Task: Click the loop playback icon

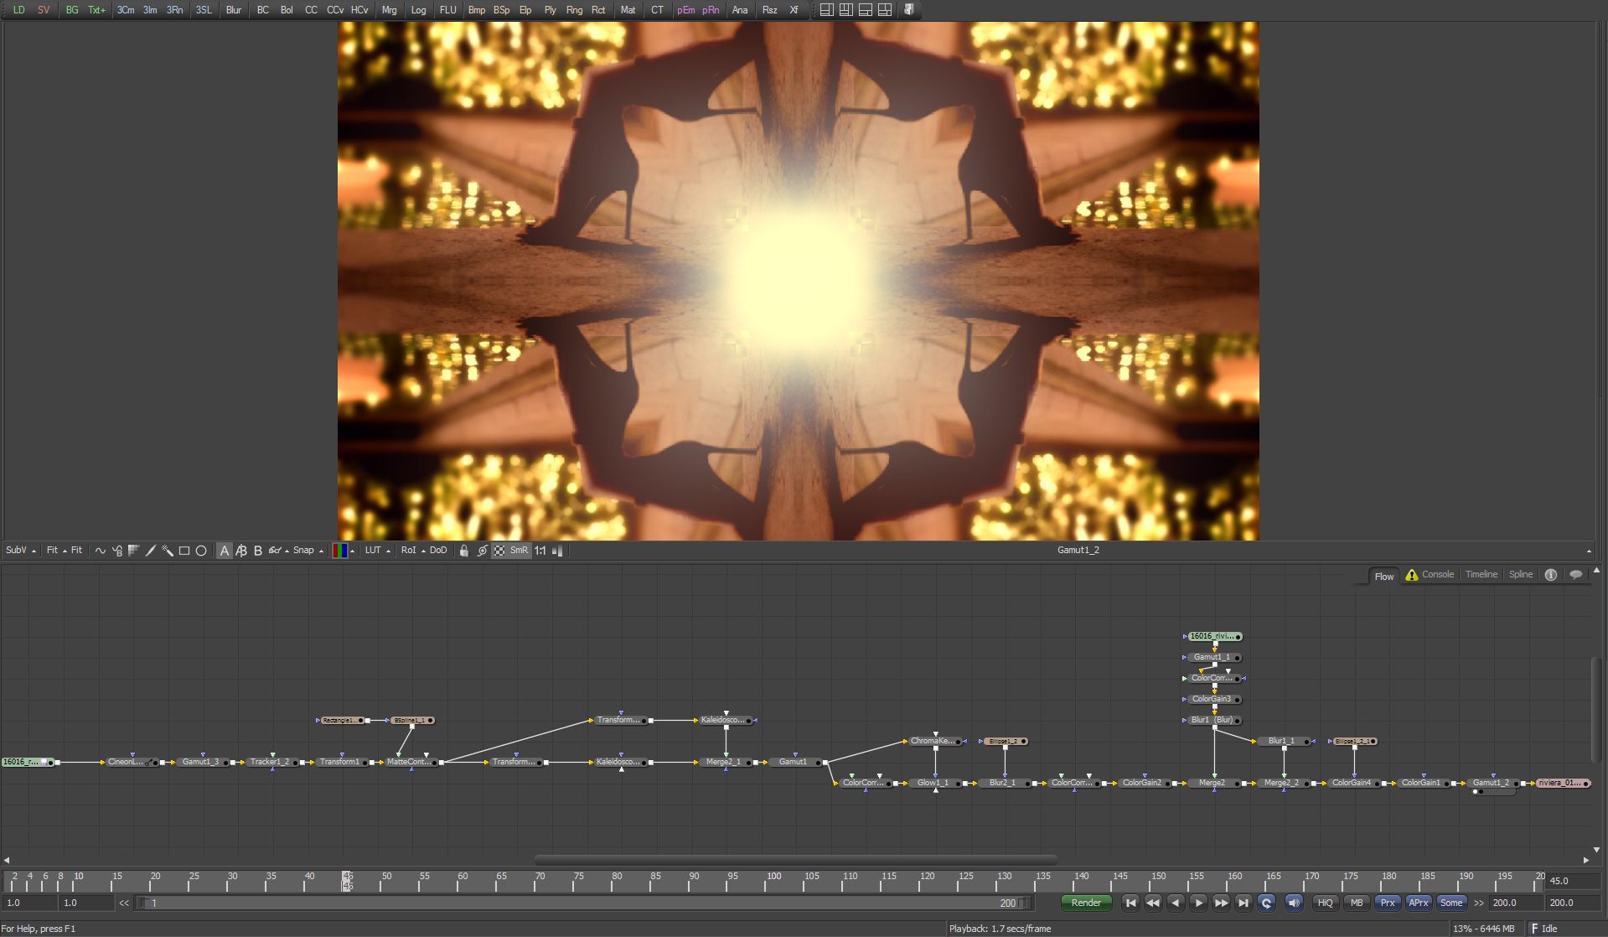Action: coord(1266,903)
